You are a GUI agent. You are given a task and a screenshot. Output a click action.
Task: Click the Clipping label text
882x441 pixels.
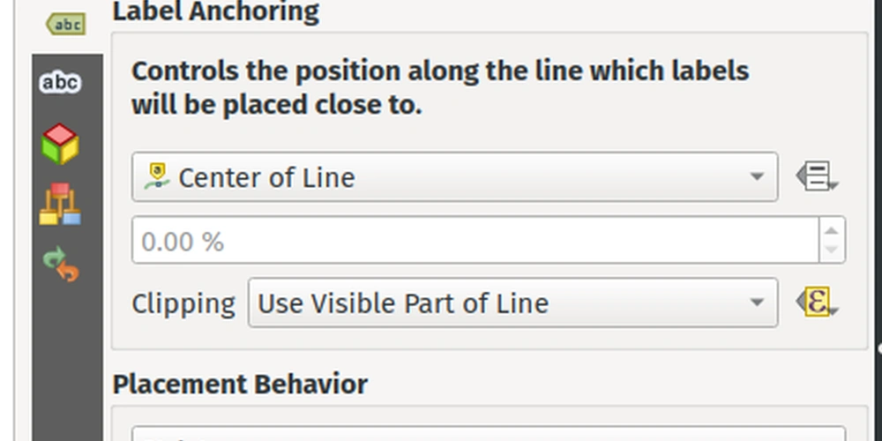pyautogui.click(x=183, y=303)
